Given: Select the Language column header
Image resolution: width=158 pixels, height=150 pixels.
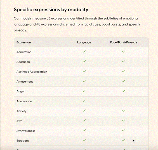Looking at the screenshot, I should (x=84, y=42).
